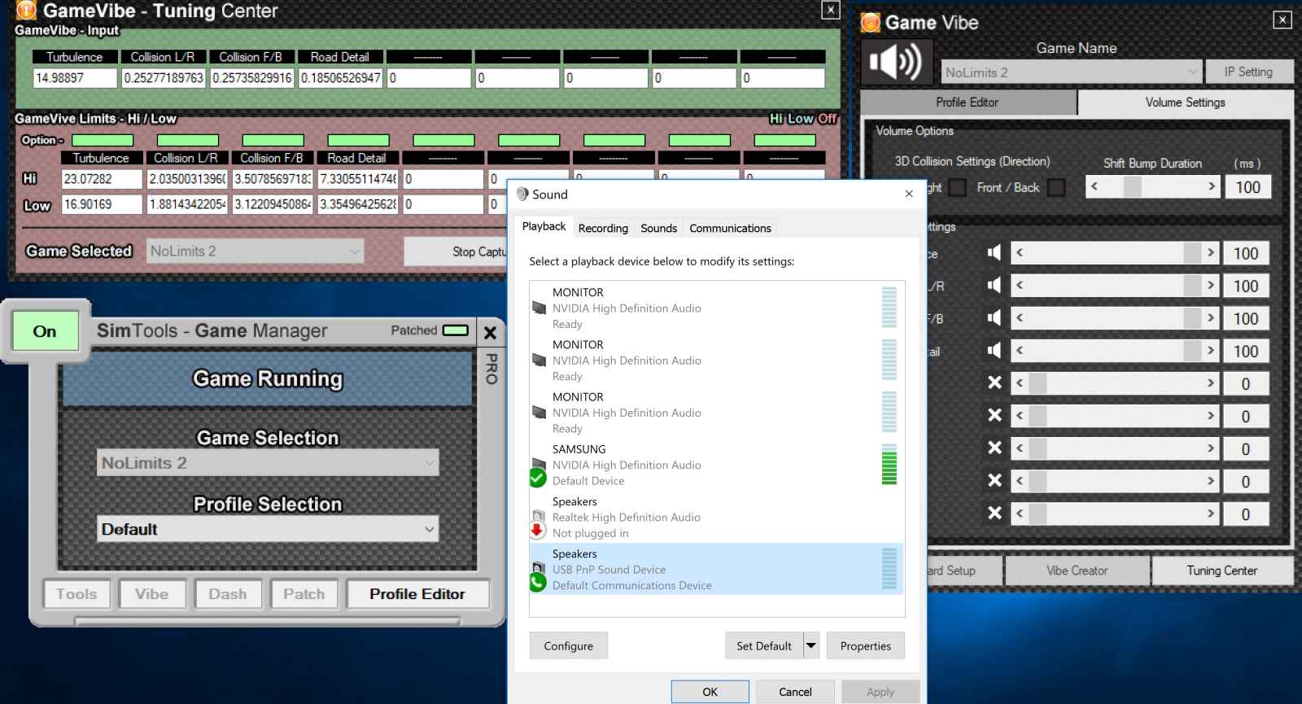Image resolution: width=1302 pixels, height=704 pixels.
Task: Expand the Set Default dropdown arrow
Action: pos(811,645)
